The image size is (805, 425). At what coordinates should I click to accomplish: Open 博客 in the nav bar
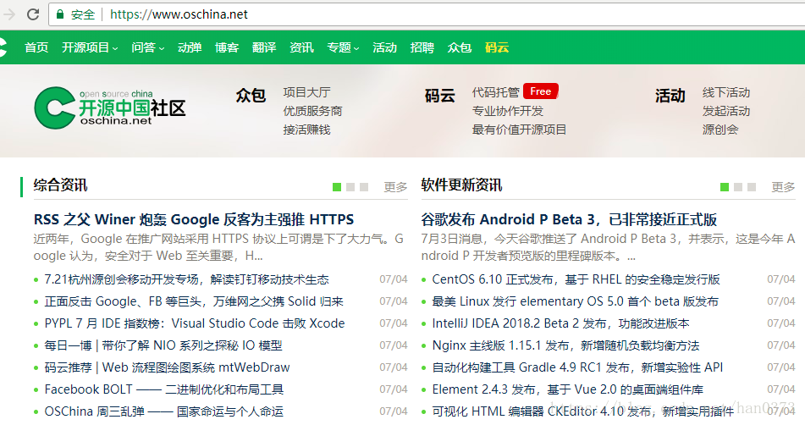[x=227, y=47]
